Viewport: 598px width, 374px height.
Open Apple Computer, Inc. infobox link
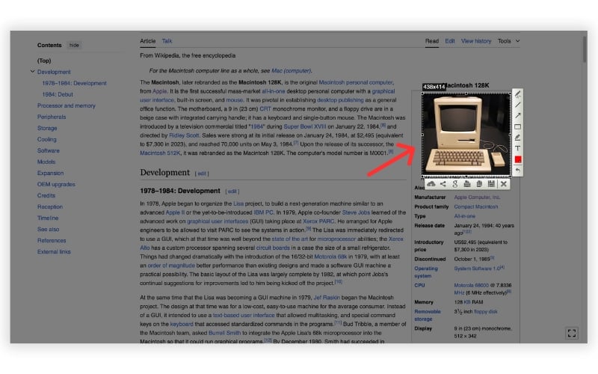pyautogui.click(x=477, y=197)
